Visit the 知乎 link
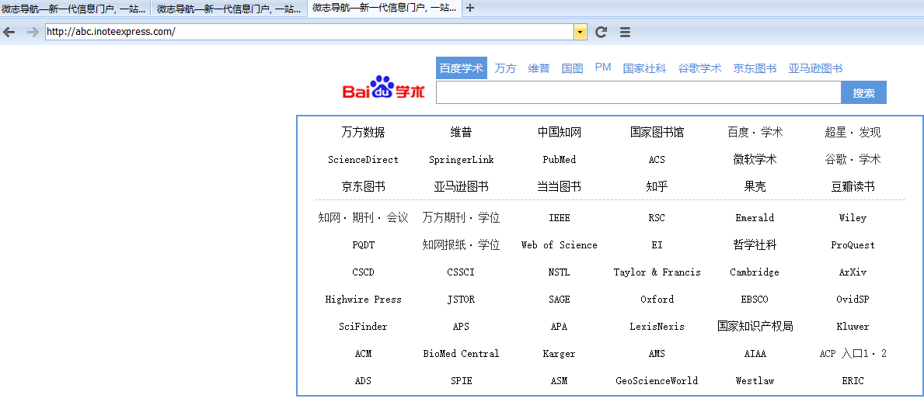 (x=657, y=186)
